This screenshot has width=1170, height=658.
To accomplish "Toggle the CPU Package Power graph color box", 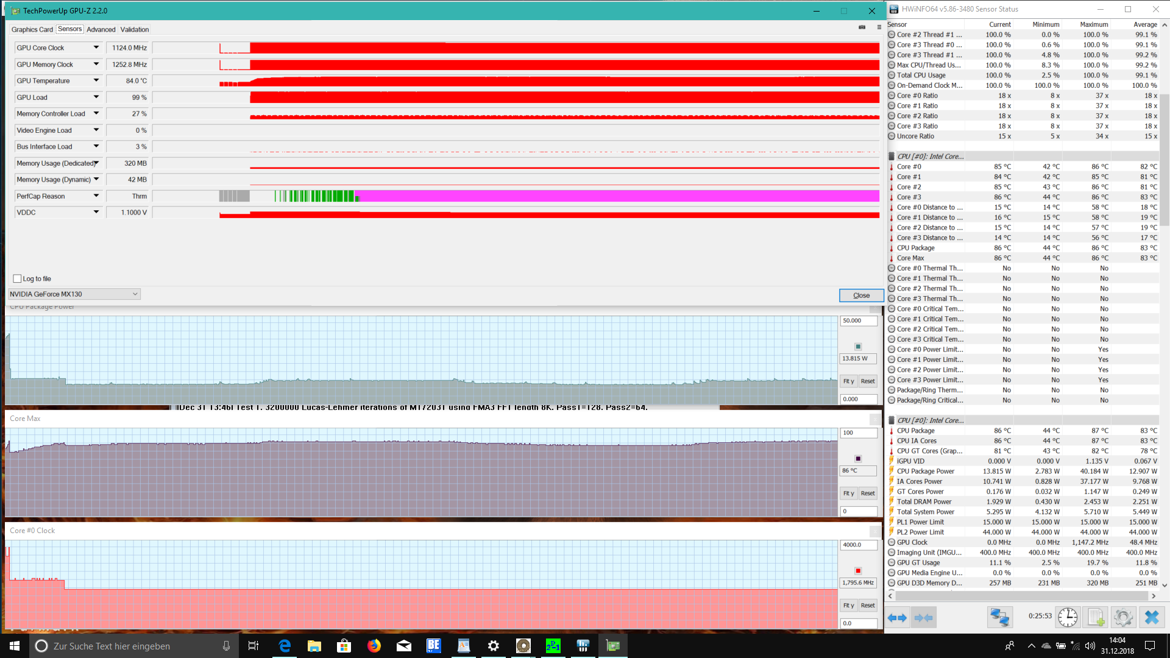I will 858,346.
